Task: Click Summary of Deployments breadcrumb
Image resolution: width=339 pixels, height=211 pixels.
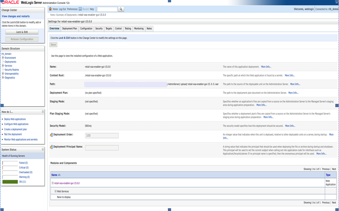Action: point(67,15)
